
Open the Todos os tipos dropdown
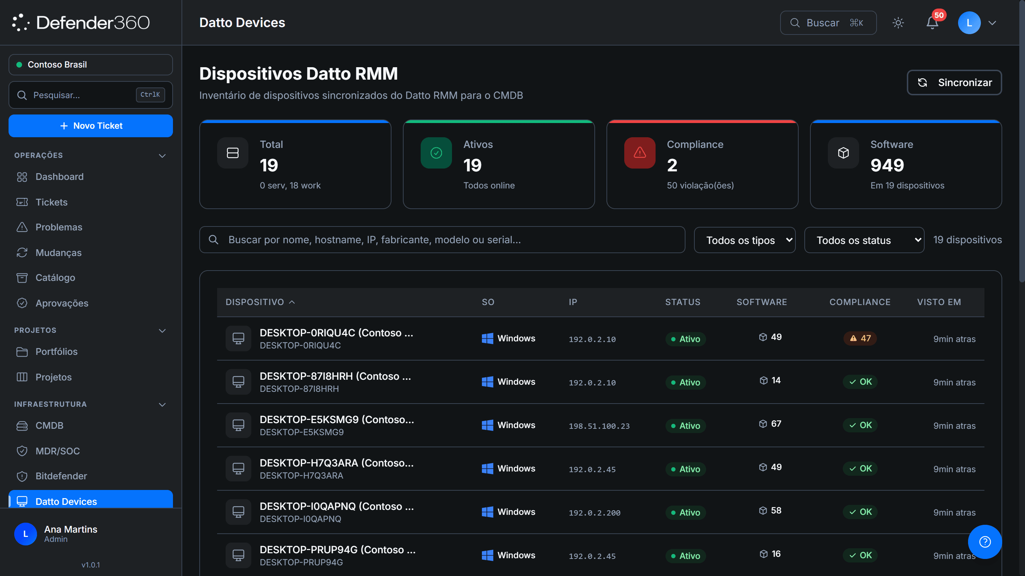click(x=745, y=240)
